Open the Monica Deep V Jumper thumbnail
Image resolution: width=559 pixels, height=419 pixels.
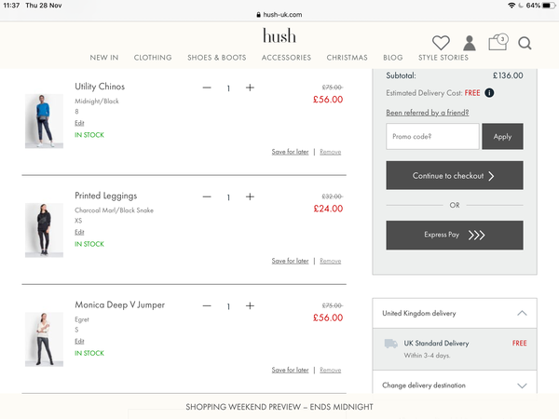[44, 339]
